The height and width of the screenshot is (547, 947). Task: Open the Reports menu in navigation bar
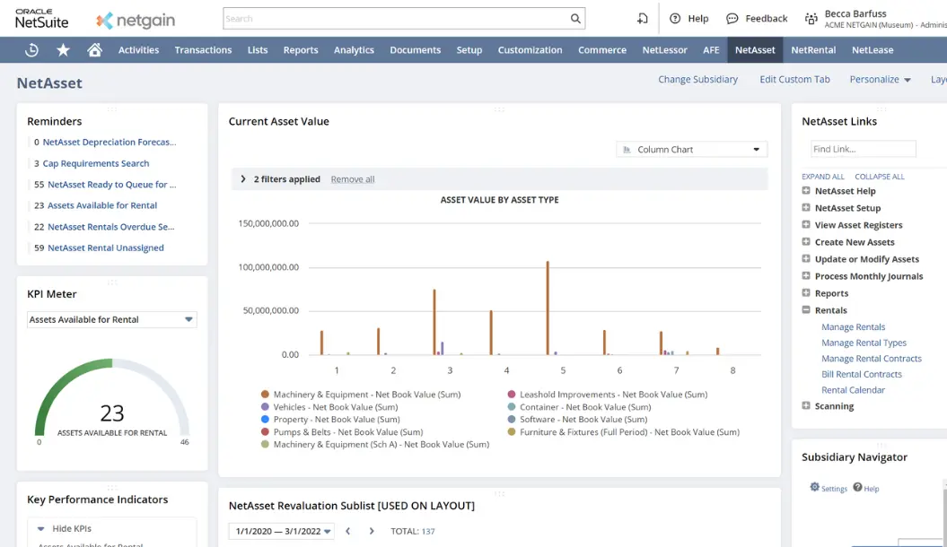tap(301, 50)
